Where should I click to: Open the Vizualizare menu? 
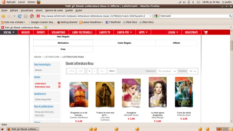(27, 10)
